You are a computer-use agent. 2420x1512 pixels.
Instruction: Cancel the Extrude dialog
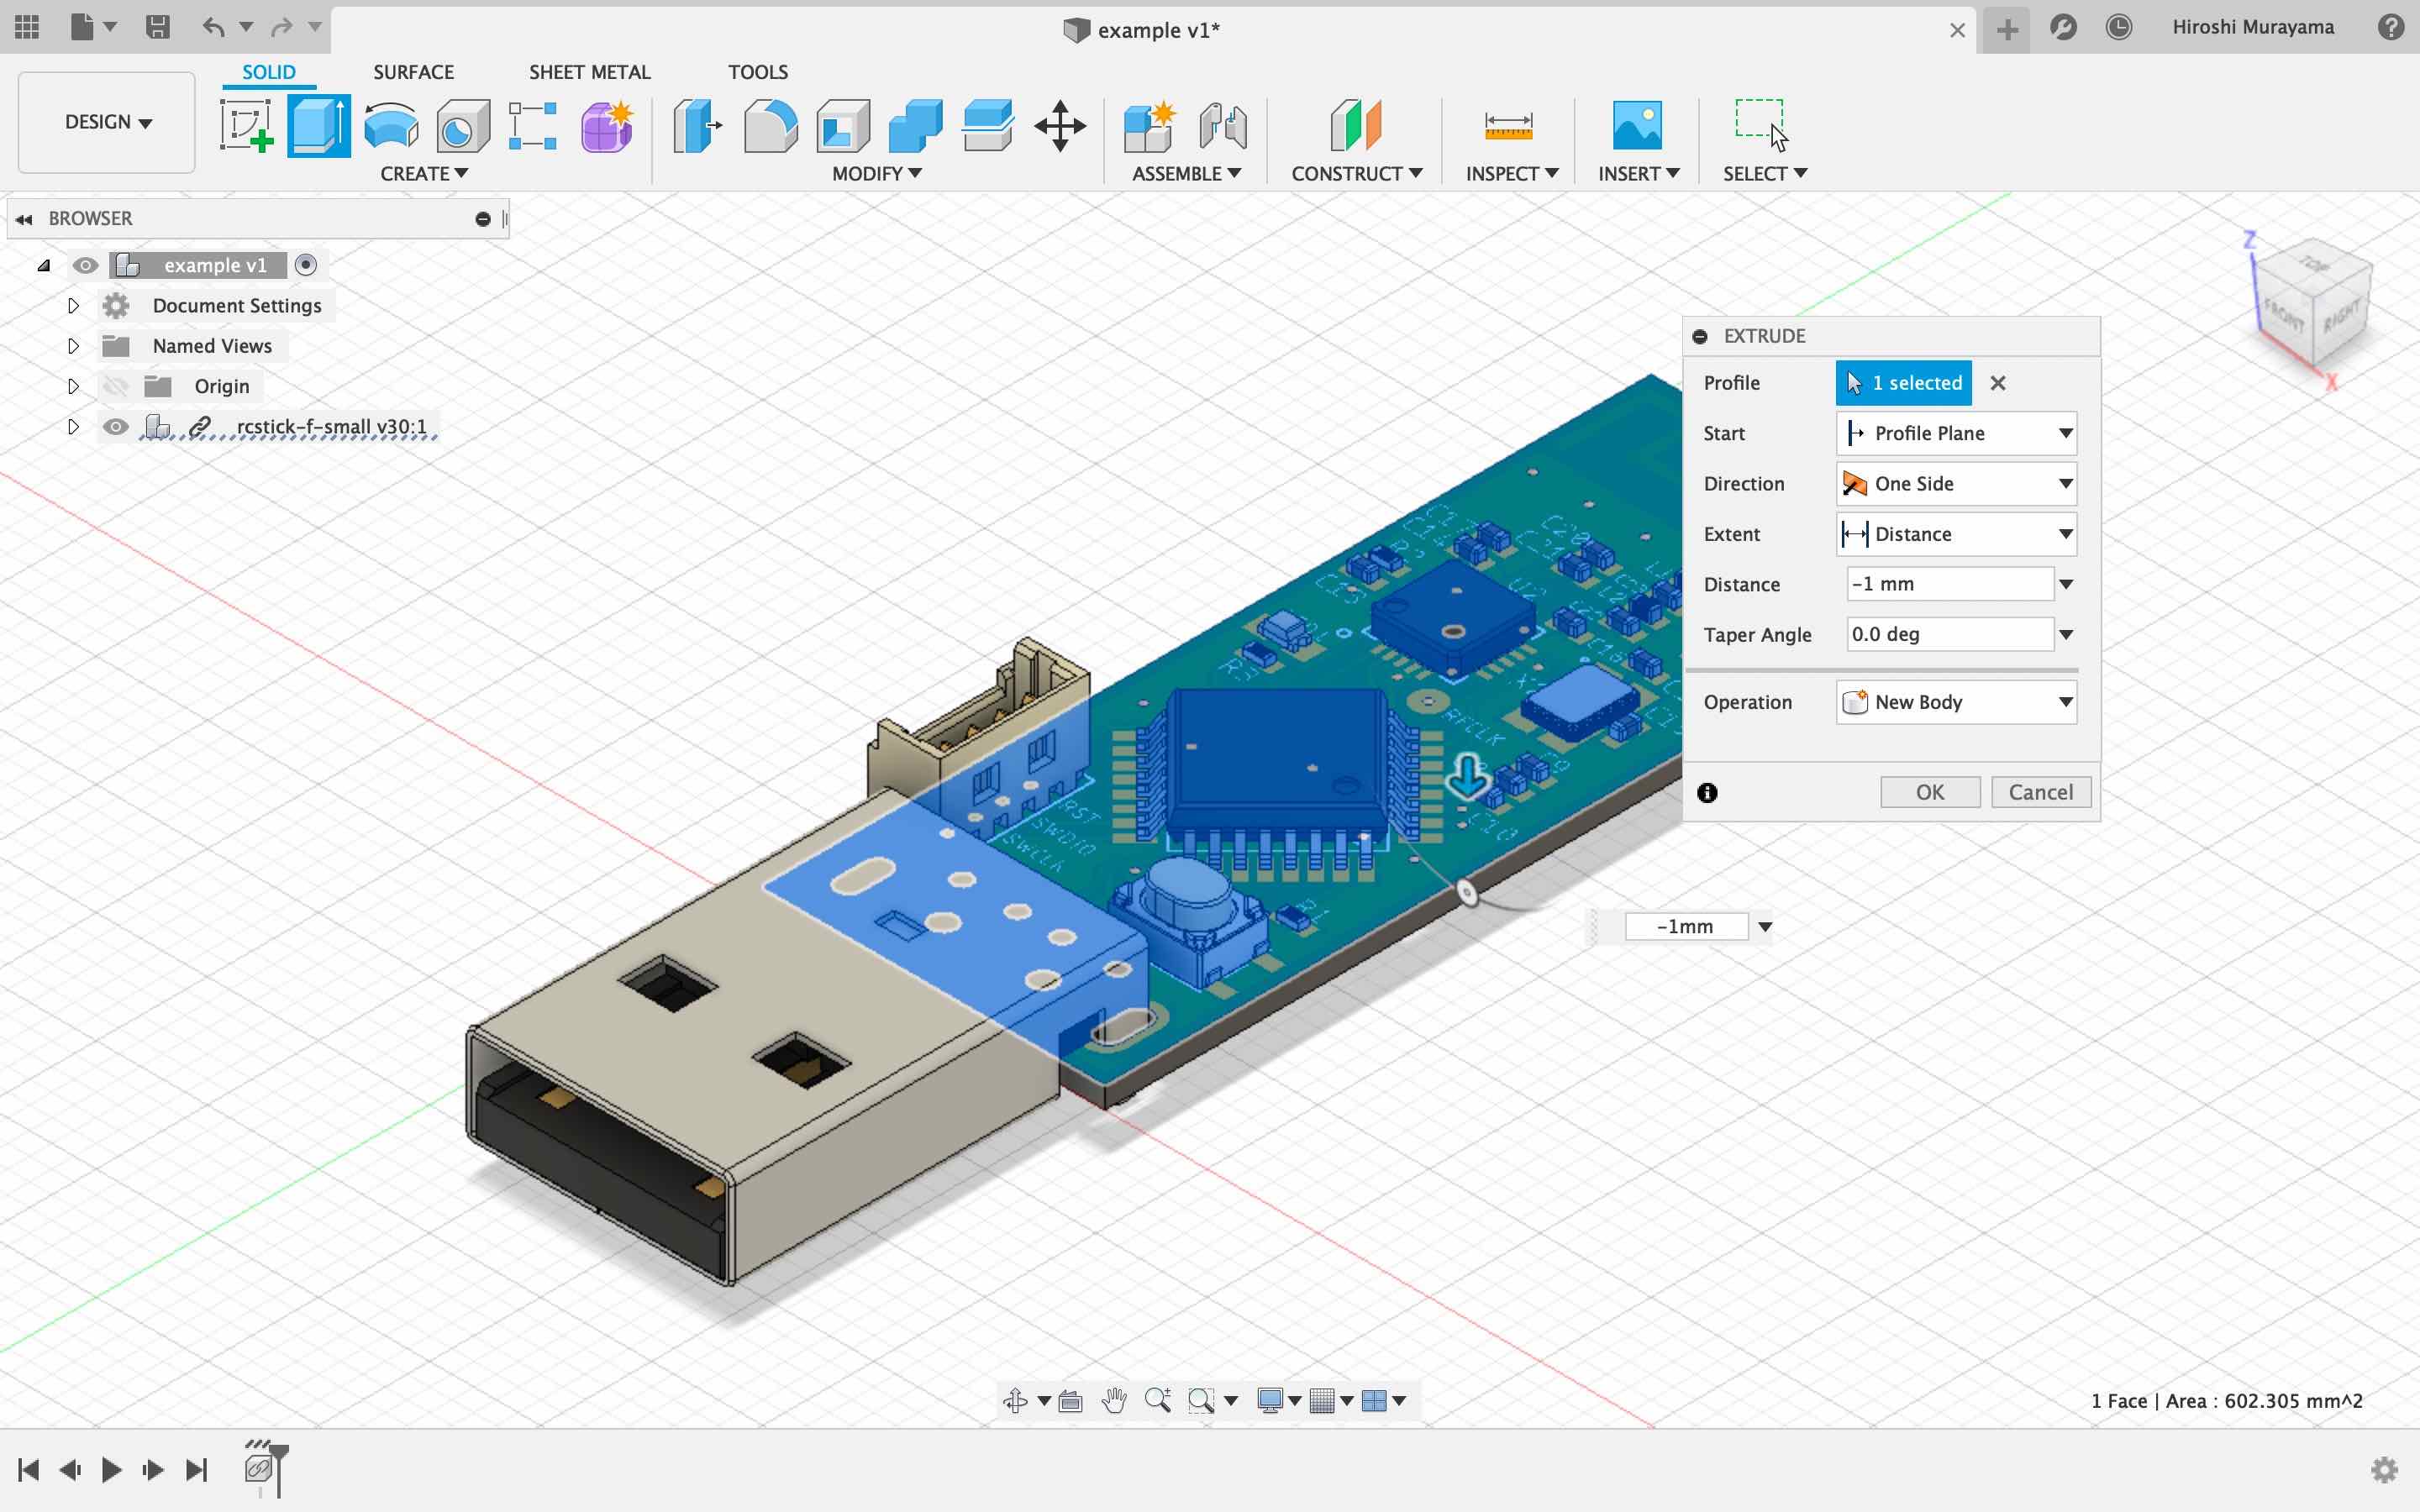click(2040, 792)
